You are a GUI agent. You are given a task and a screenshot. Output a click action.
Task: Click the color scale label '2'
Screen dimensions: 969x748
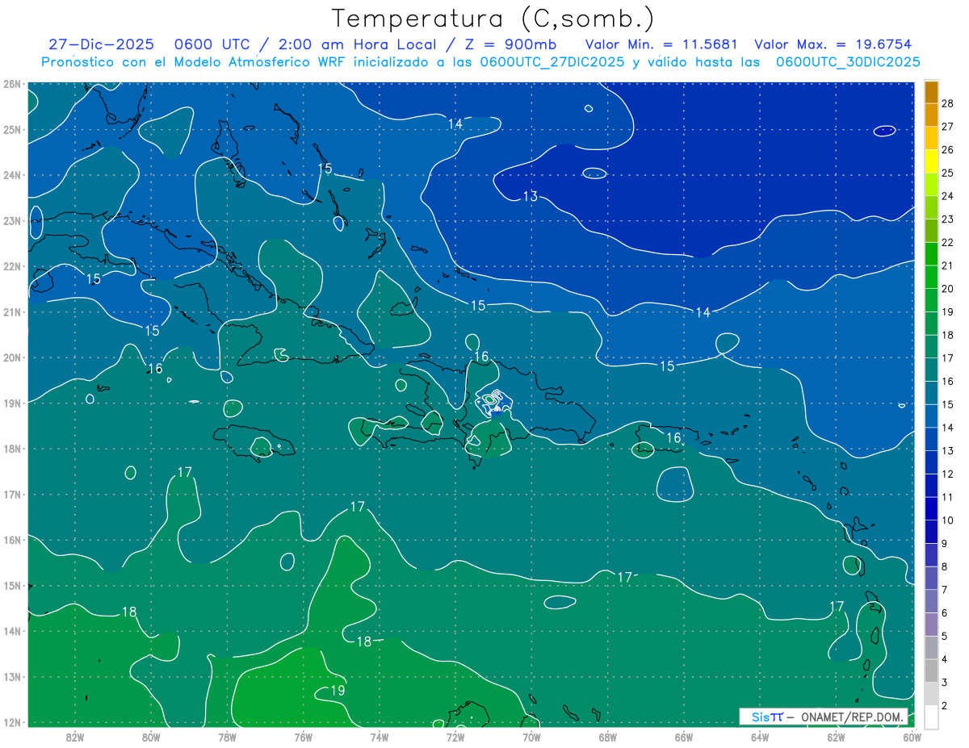(x=945, y=705)
